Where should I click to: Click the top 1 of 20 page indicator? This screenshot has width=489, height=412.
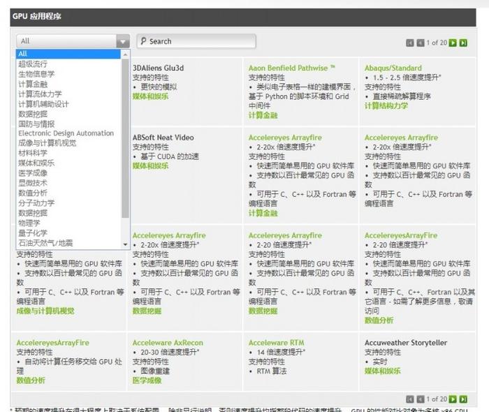[437, 43]
